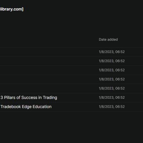Click the word Trading in the 3 Pillars title
Screen dimensions: 143x143
(50, 98)
